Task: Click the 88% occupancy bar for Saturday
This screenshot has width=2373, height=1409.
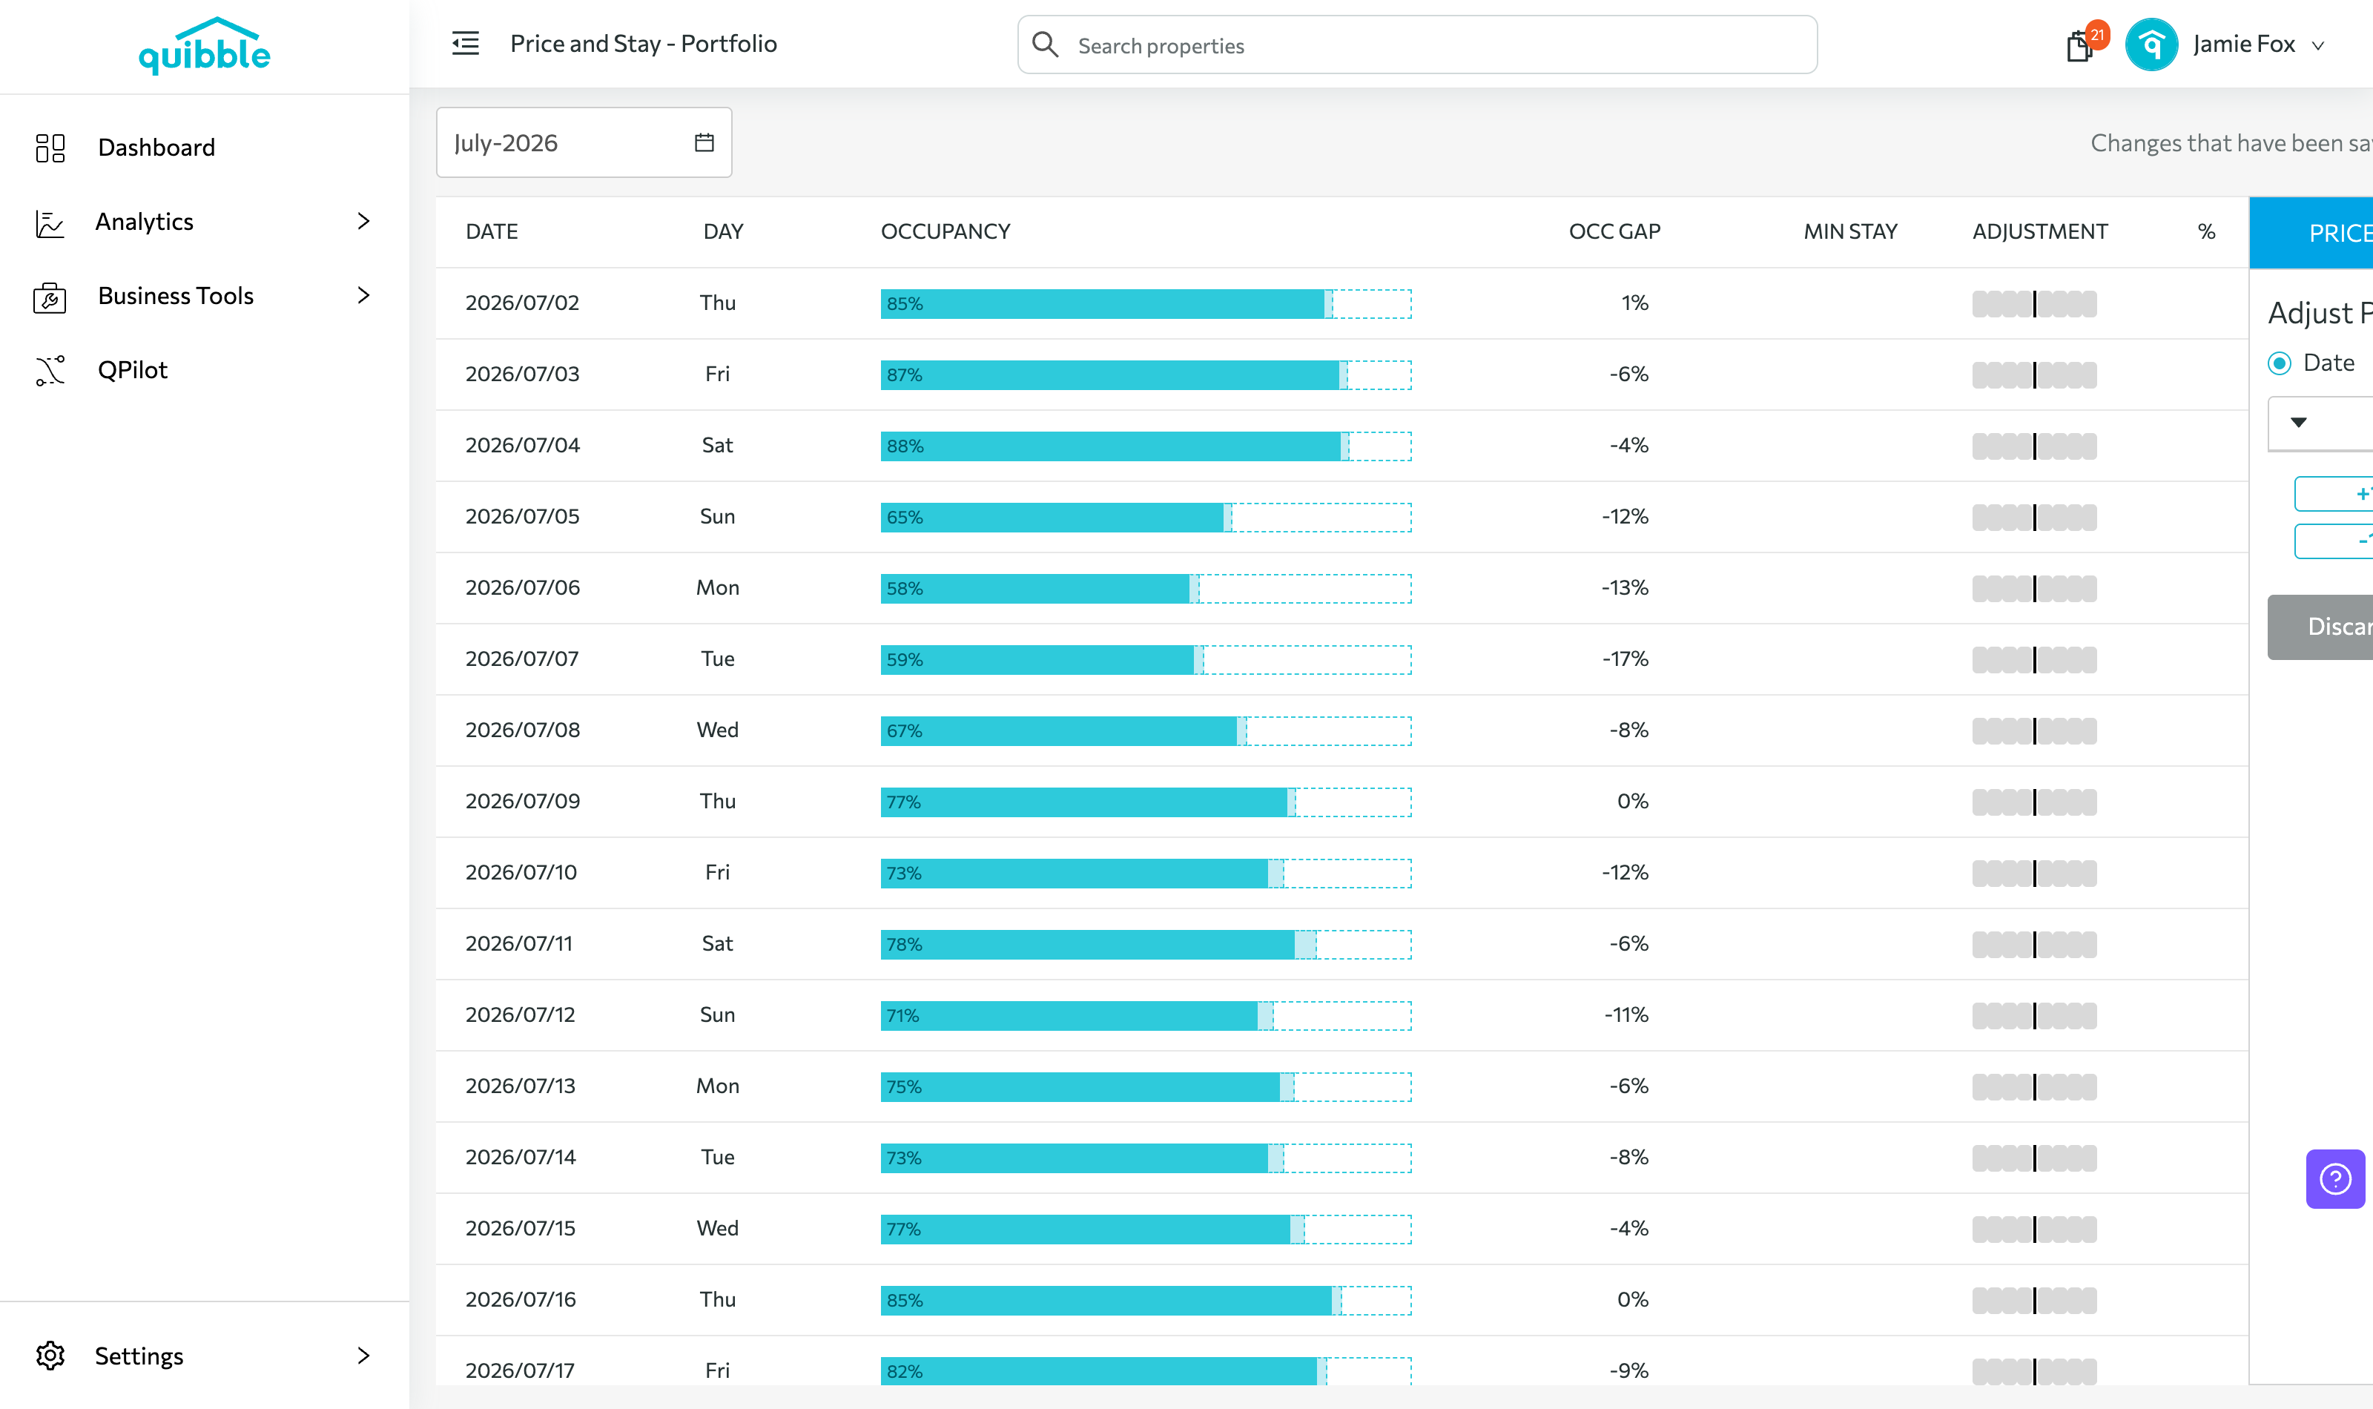Action: point(1146,446)
